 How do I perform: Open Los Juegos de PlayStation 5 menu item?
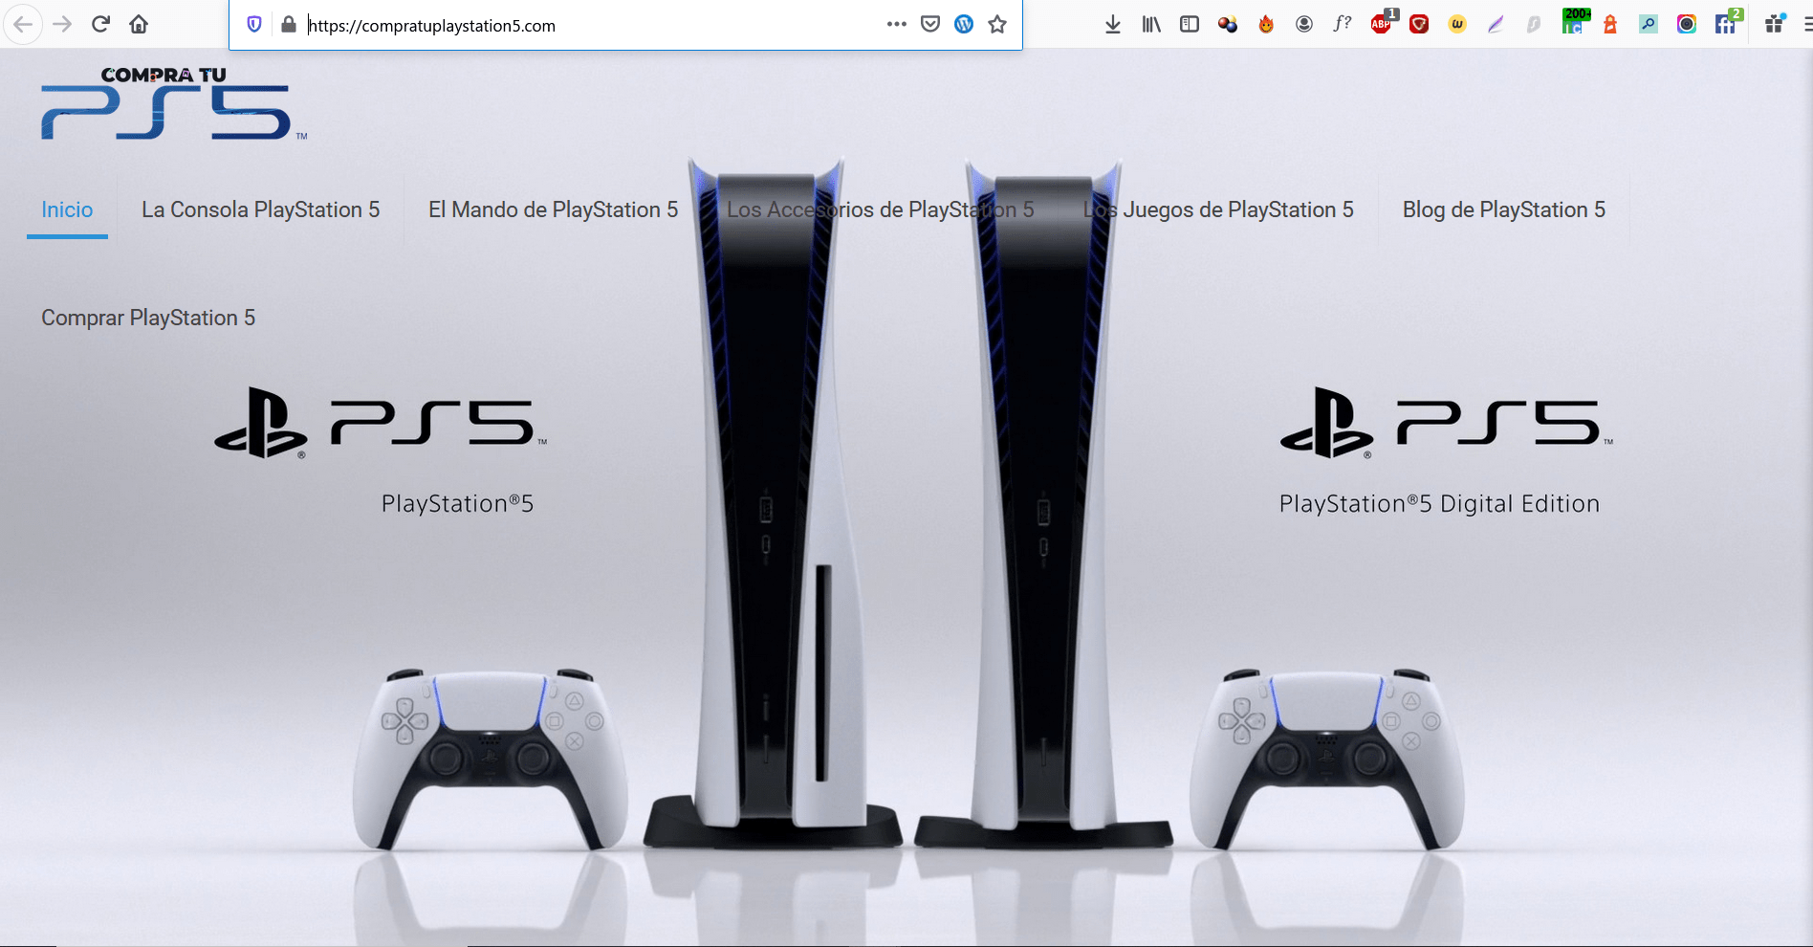[x=1218, y=209]
